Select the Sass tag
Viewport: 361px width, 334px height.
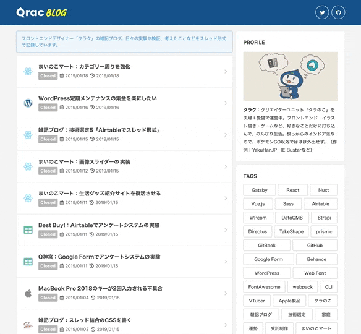click(x=288, y=204)
